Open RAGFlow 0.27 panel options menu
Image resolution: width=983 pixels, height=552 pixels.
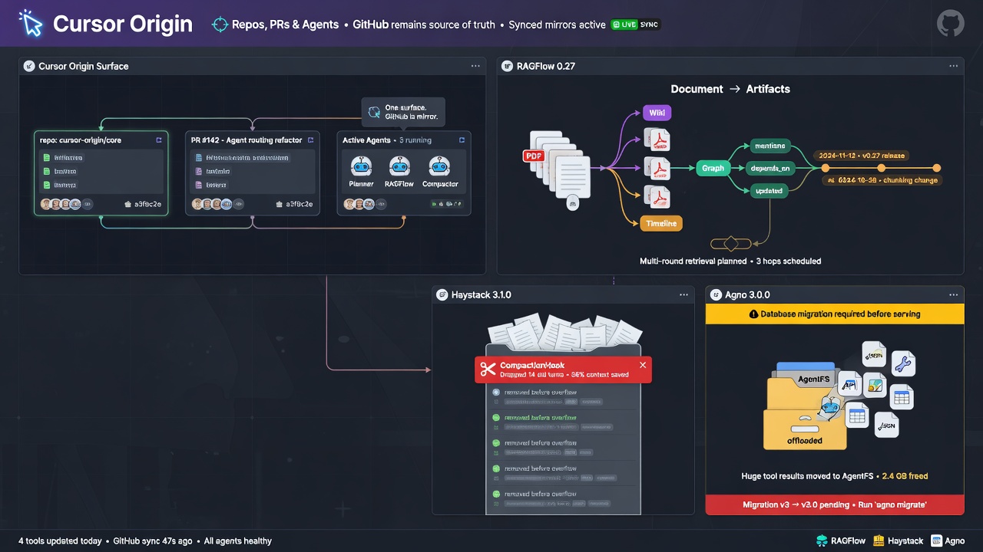[x=954, y=66]
